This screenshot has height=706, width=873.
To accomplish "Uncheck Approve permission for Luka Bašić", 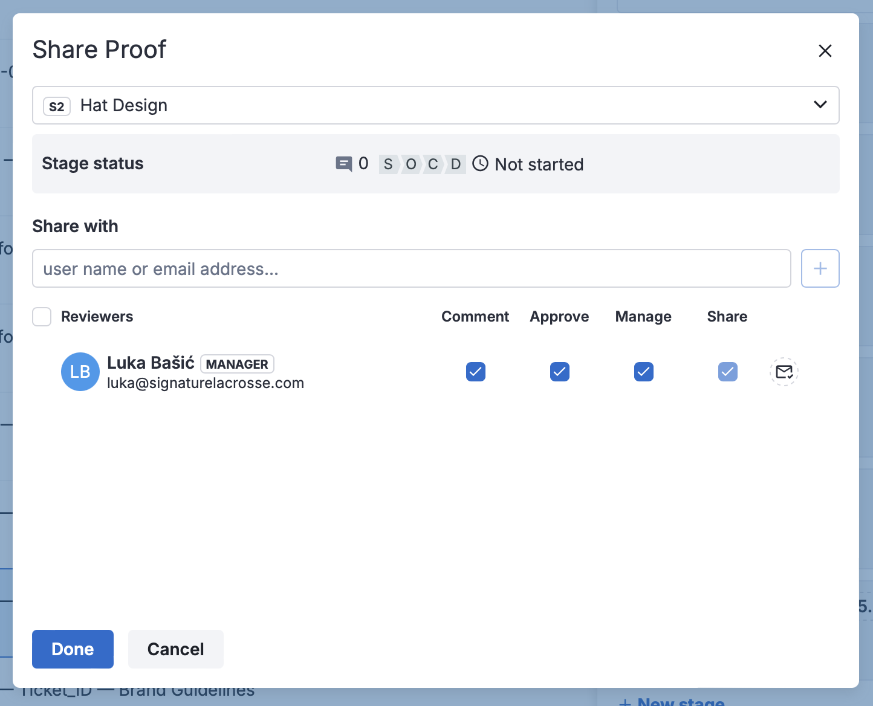I will click(x=560, y=372).
